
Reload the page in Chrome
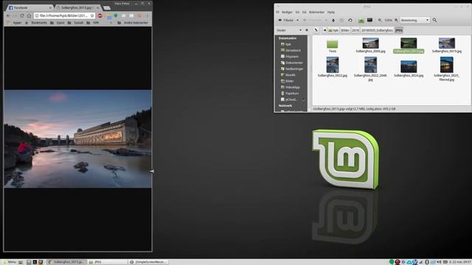pyautogui.click(x=22, y=15)
